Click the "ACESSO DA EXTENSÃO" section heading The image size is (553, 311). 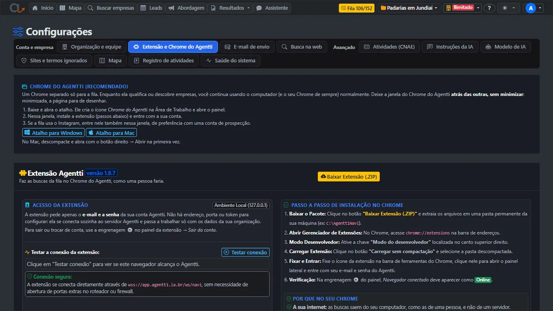60,205
